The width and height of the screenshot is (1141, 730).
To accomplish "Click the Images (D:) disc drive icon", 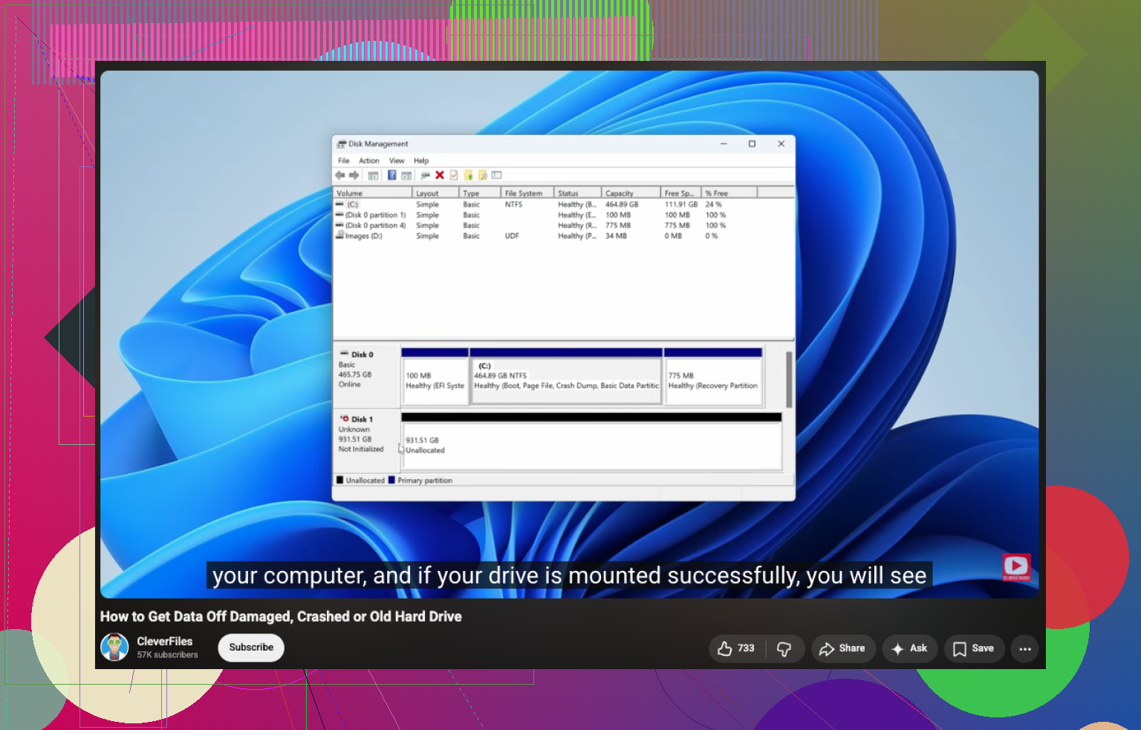I will coord(339,235).
